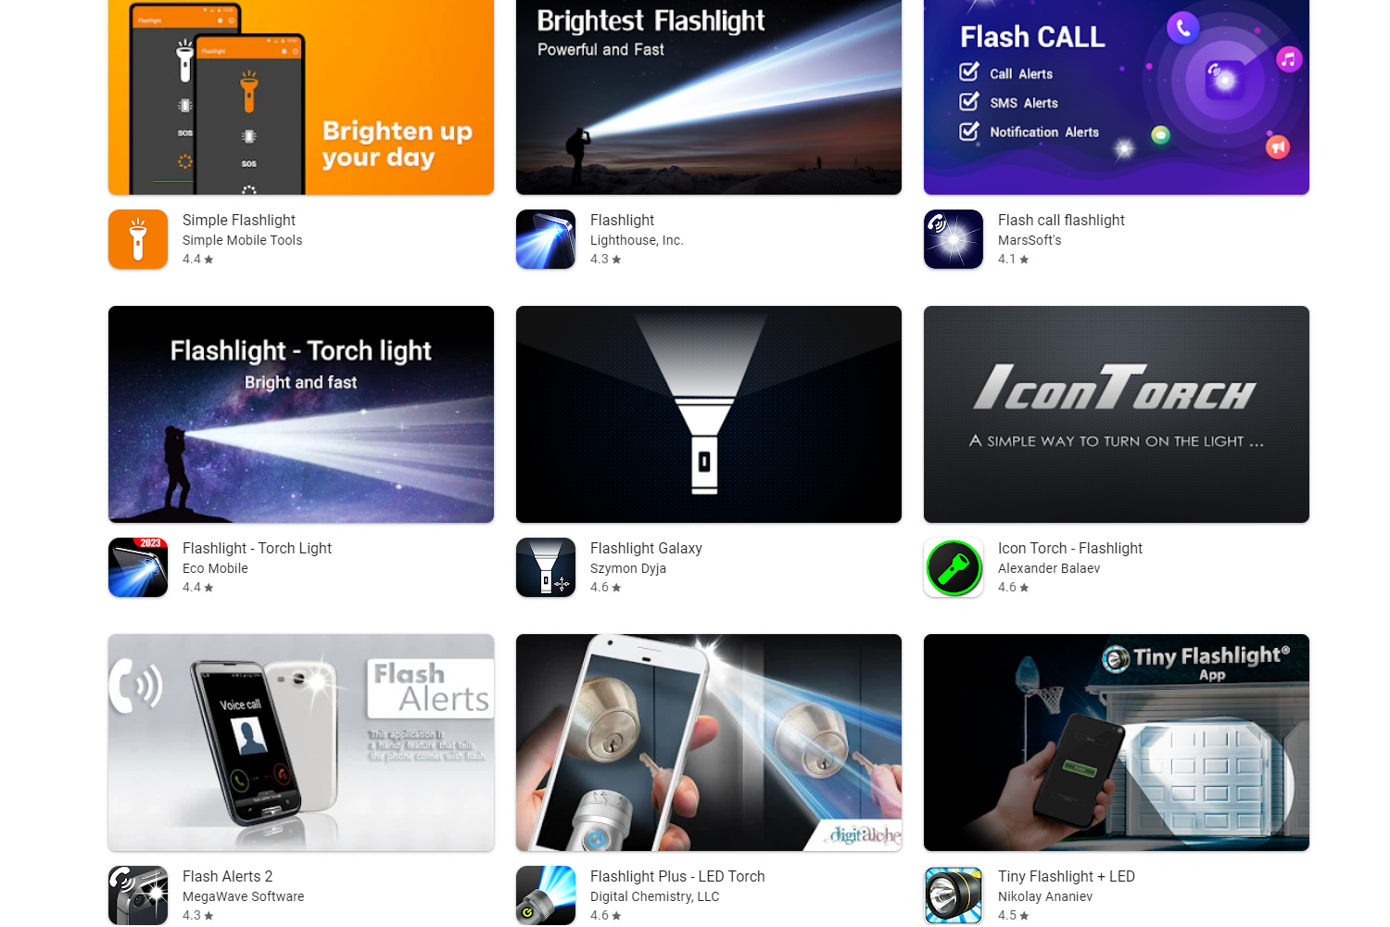Click the Flashlight Plus LED Torch icon
1390x927 pixels.
(x=546, y=895)
